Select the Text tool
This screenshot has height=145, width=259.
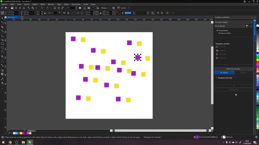coord(2,56)
